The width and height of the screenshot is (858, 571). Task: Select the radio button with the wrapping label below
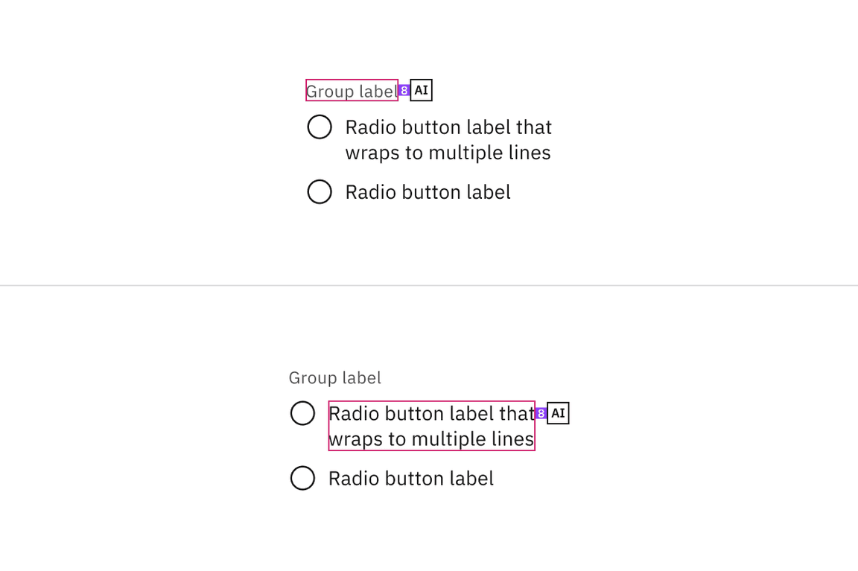tap(302, 412)
